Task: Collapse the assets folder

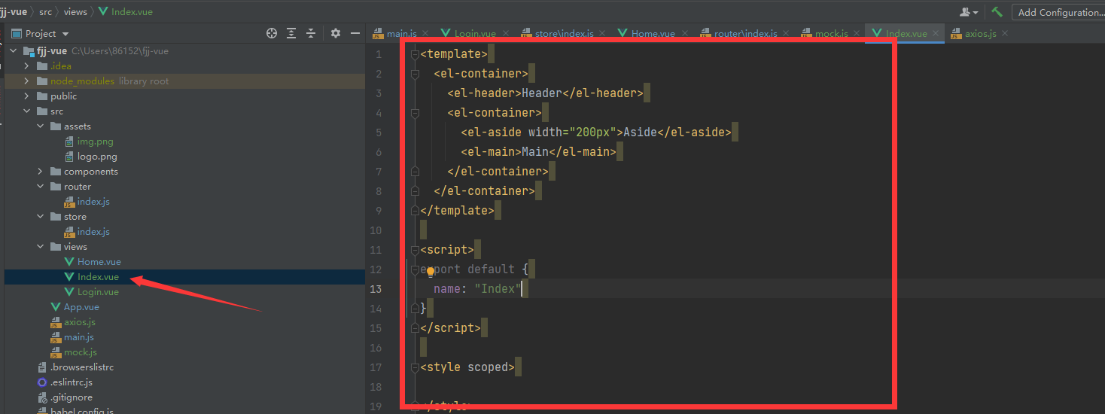Action: (41, 126)
